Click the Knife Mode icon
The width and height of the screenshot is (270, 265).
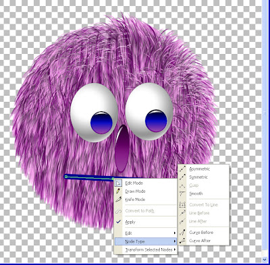(x=118, y=200)
